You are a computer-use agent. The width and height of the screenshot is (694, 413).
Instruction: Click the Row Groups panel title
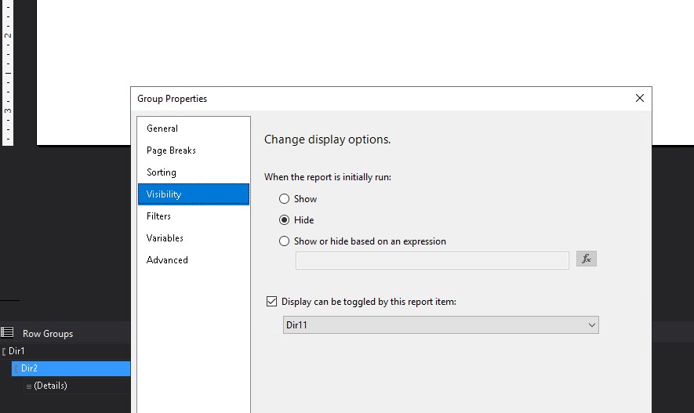[x=48, y=334]
